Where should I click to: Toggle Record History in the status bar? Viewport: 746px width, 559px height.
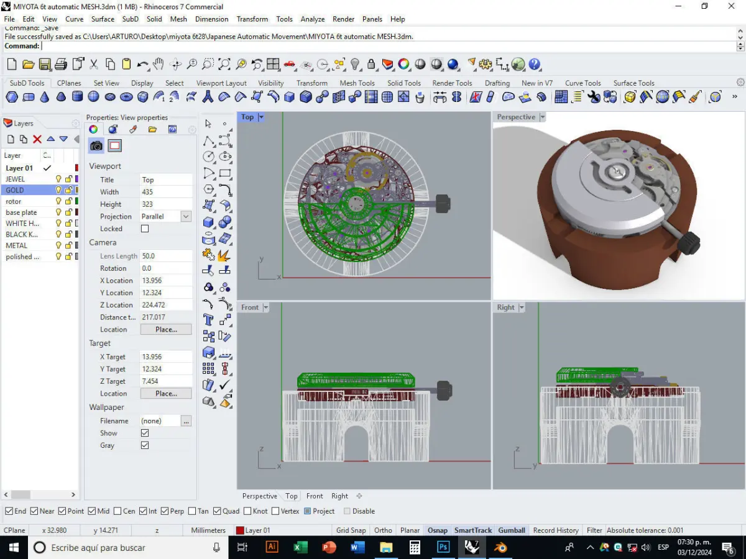pyautogui.click(x=556, y=530)
